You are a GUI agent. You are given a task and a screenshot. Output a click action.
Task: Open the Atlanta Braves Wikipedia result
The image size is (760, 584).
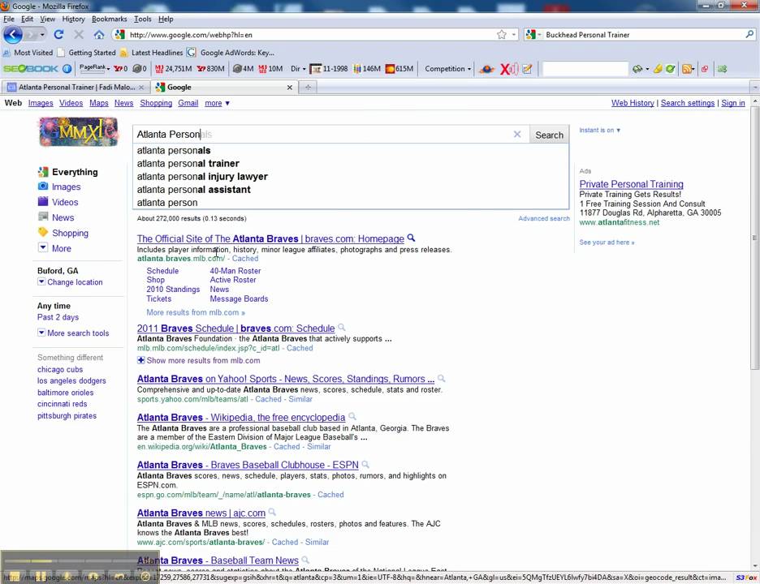pos(241,418)
